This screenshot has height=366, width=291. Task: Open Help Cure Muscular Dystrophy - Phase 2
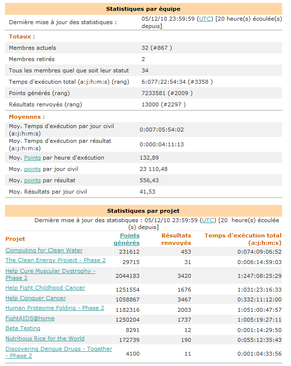50,274
